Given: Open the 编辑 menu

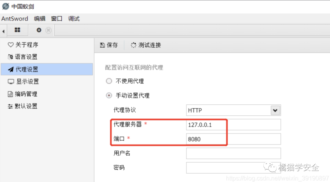Looking at the screenshot, I should coord(39,19).
